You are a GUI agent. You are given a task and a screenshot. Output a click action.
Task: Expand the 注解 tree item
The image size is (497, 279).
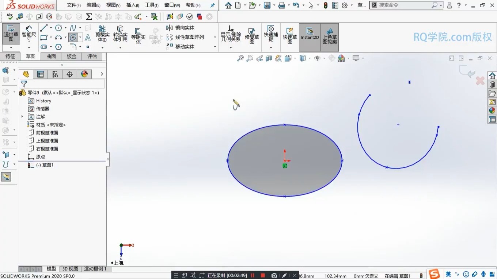[22, 117]
